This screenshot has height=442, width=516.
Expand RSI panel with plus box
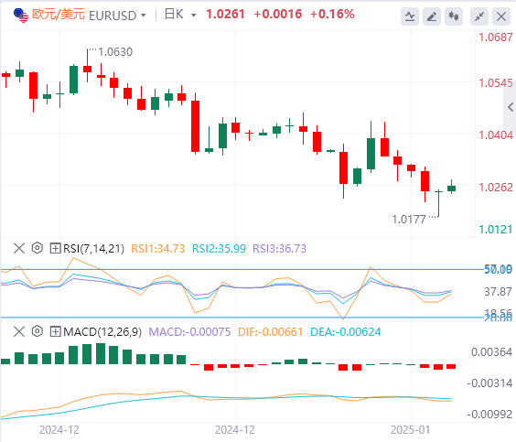[x=55, y=248]
